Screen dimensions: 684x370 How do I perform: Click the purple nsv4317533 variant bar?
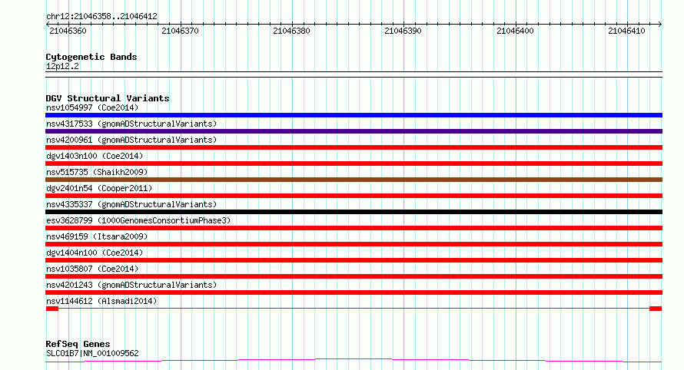point(354,131)
